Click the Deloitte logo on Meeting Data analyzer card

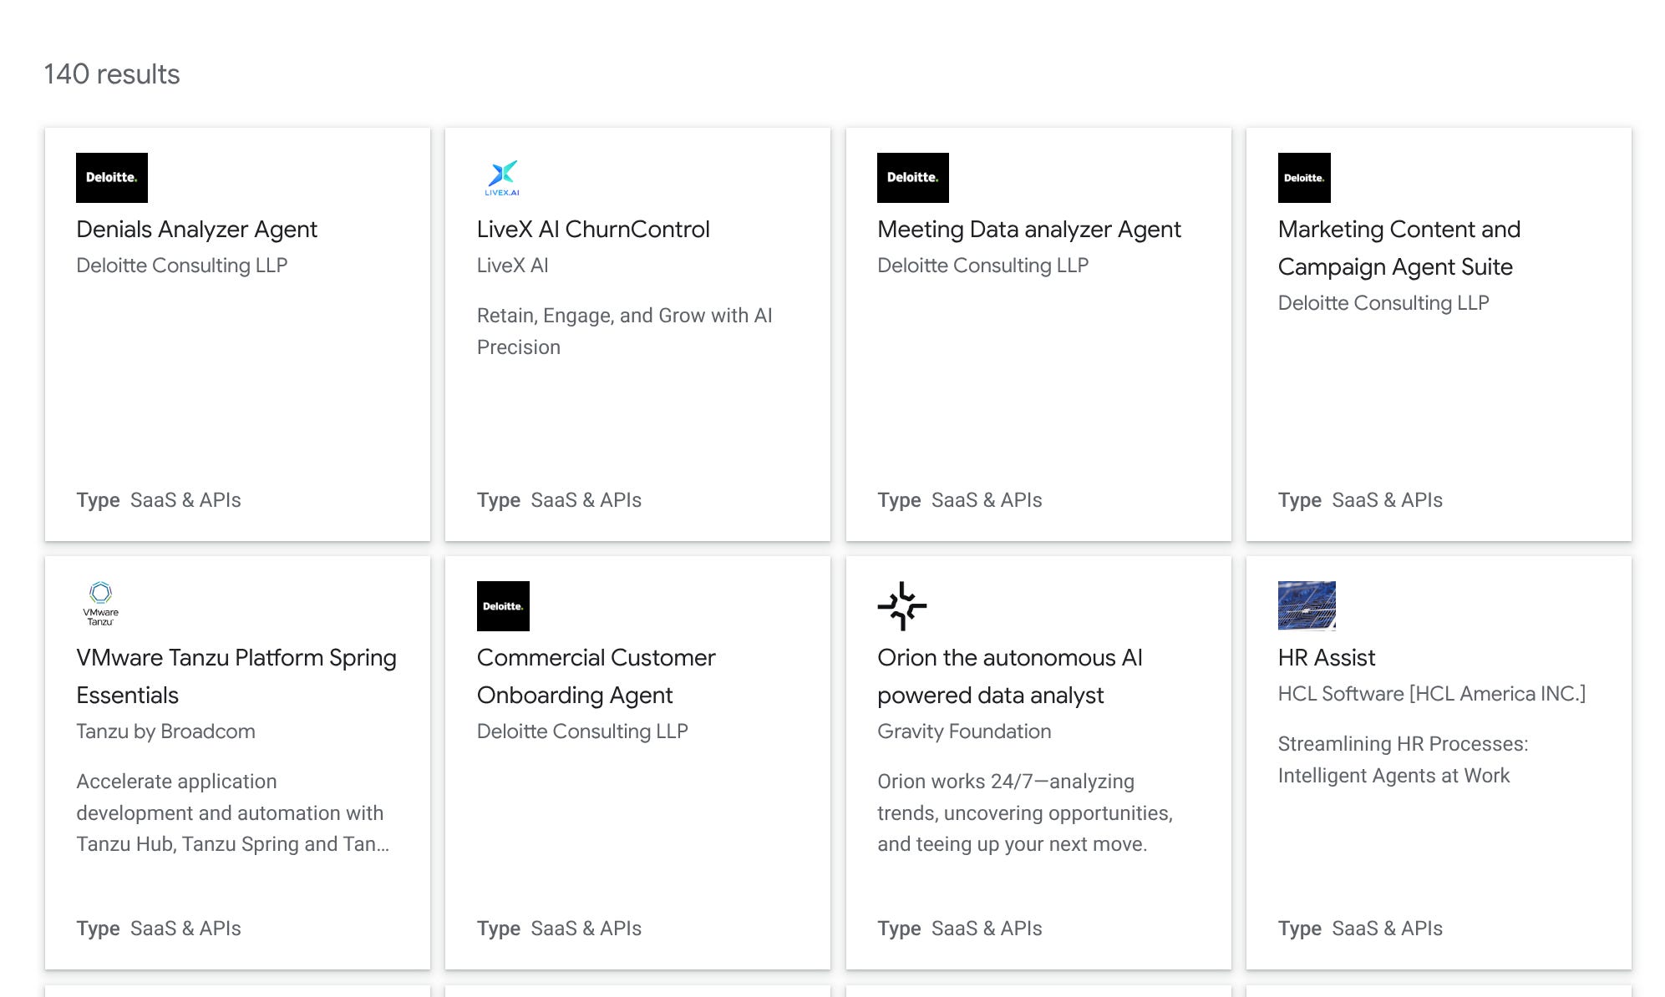point(913,177)
